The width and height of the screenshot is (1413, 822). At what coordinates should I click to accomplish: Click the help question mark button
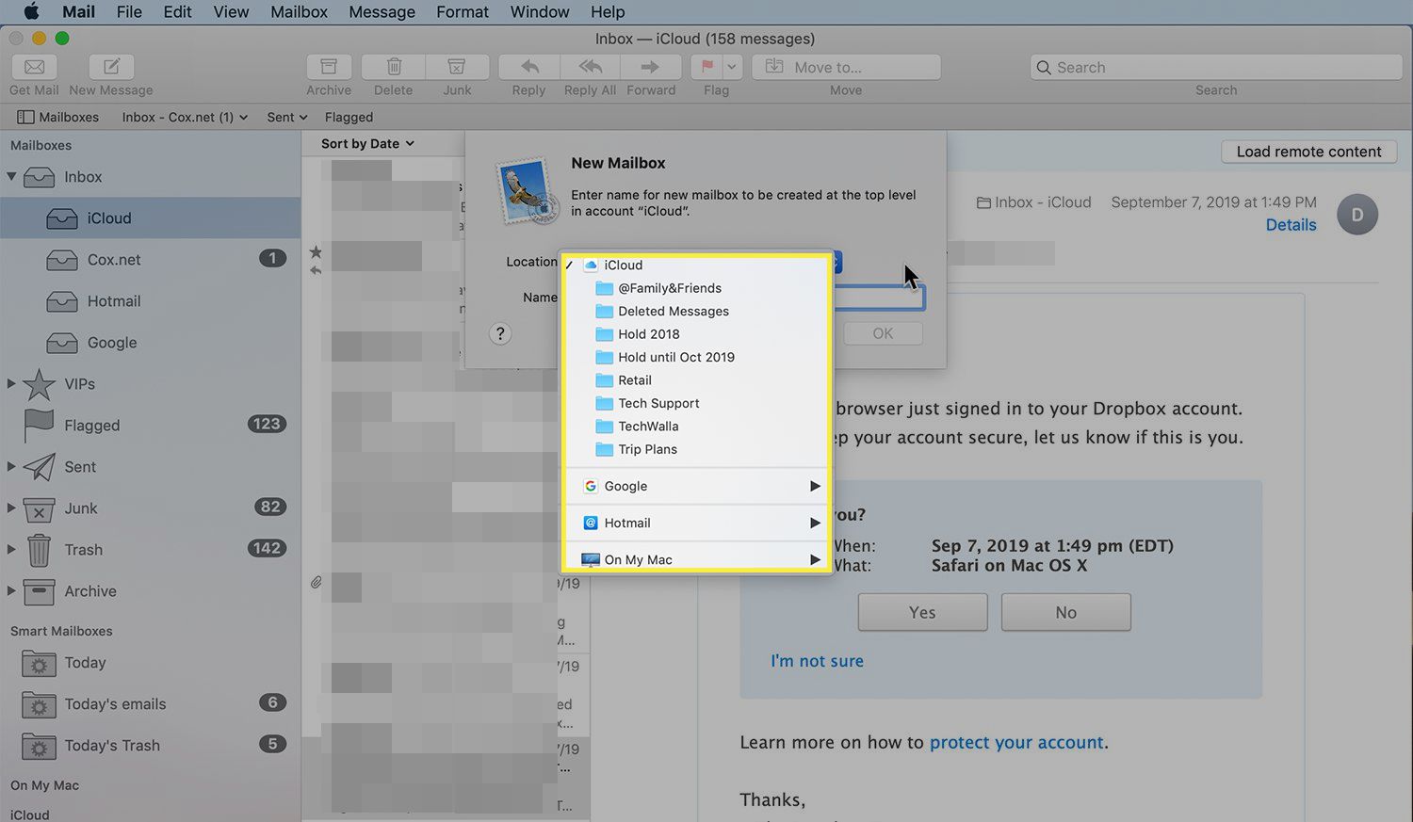(x=500, y=333)
